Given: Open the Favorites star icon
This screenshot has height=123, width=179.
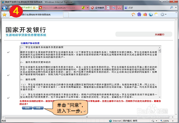Looking at the screenshot, I should pos(4,15).
